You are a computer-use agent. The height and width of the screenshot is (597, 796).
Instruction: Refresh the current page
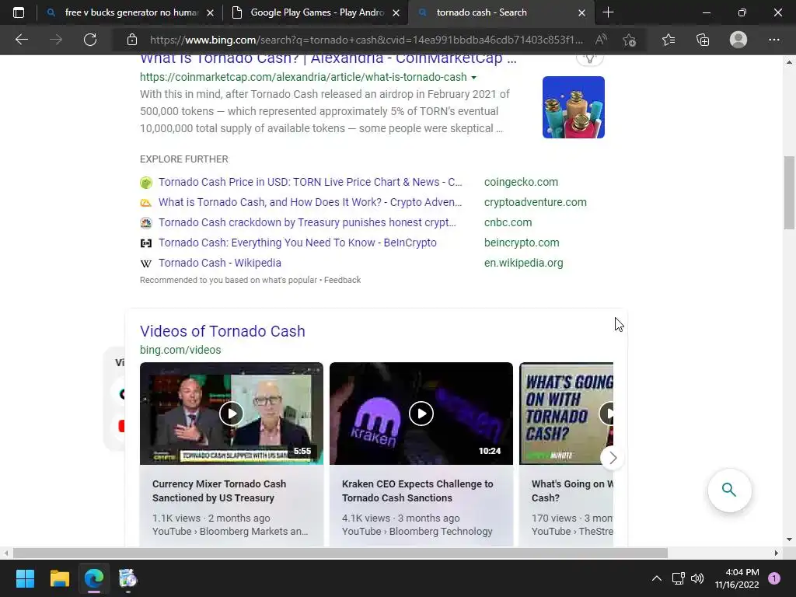coord(90,40)
